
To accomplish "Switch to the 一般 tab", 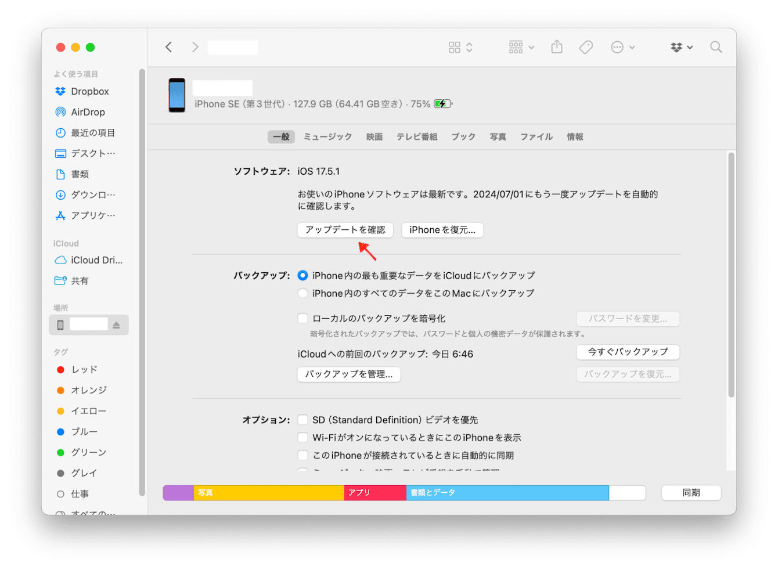I will tap(281, 137).
